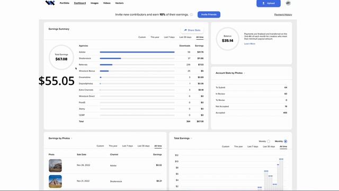The width and height of the screenshot is (339, 191).
Task: Click the Wirestock logo
Action: coord(50,3)
